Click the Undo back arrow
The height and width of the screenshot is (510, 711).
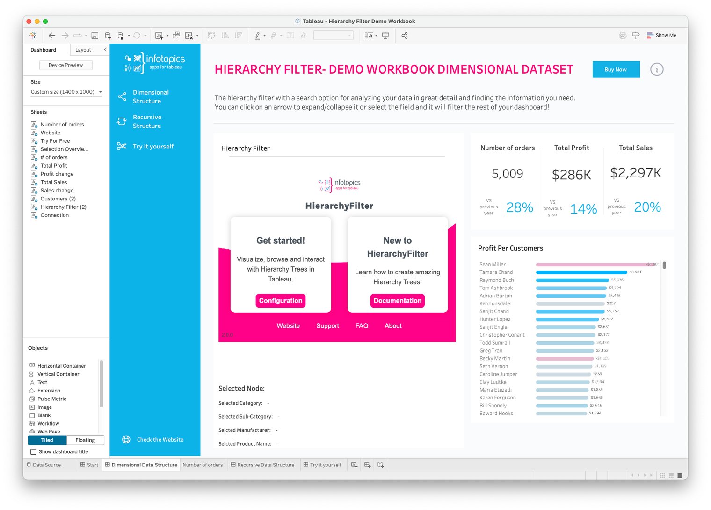pyautogui.click(x=52, y=36)
